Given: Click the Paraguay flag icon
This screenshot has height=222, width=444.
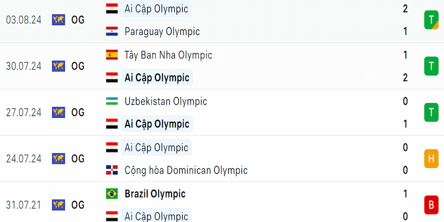Looking at the screenshot, I should 112,32.
